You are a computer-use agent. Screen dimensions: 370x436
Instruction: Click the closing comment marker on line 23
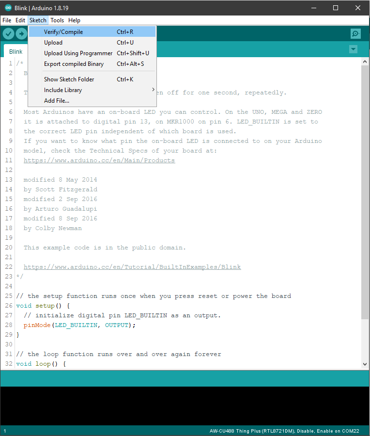click(x=20, y=277)
